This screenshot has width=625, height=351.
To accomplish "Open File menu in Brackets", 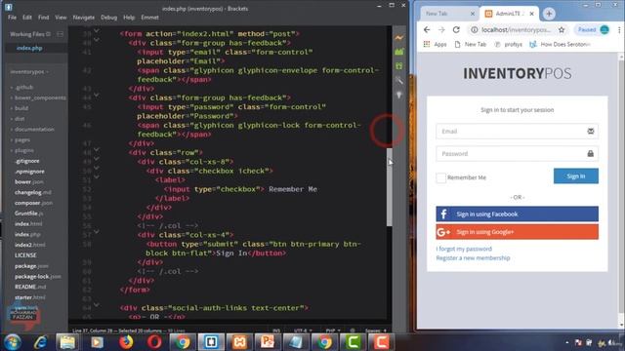I will tap(13, 18).
